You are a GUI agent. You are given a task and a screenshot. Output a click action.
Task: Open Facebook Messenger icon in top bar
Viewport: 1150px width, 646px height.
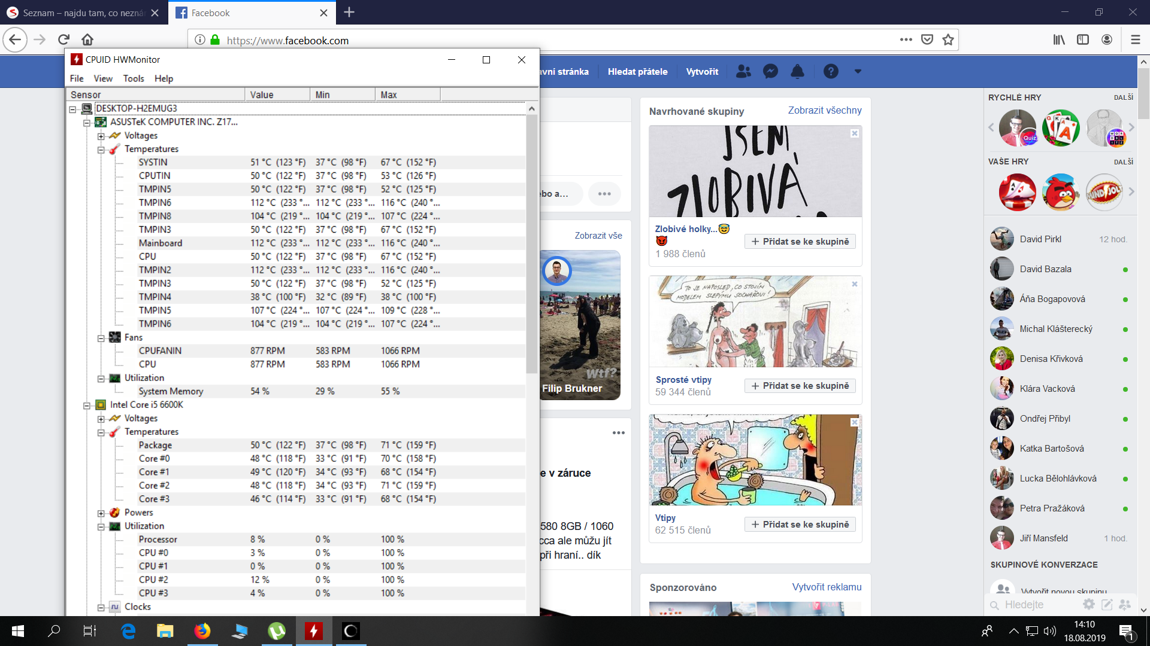(x=770, y=71)
